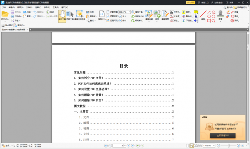
Task: Click the speaker sound annotation icon
Action: [x=196, y=20]
